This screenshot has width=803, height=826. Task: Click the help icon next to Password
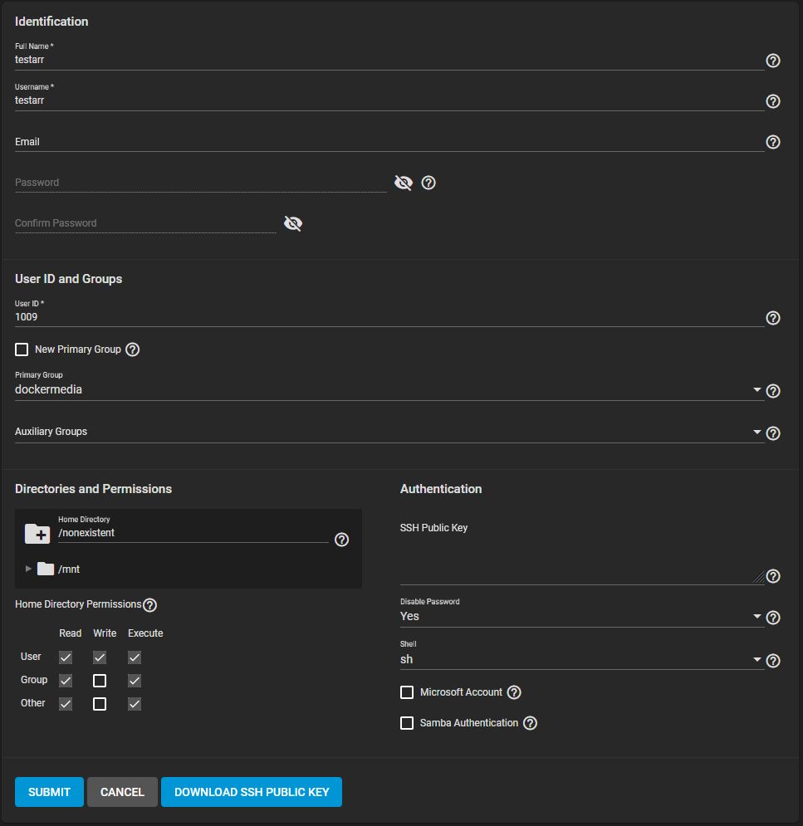[428, 183]
